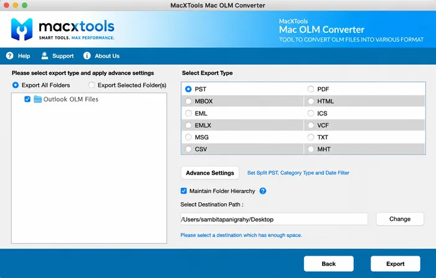This screenshot has width=436, height=278.
Task: Choose MBOX export type
Action: point(188,101)
